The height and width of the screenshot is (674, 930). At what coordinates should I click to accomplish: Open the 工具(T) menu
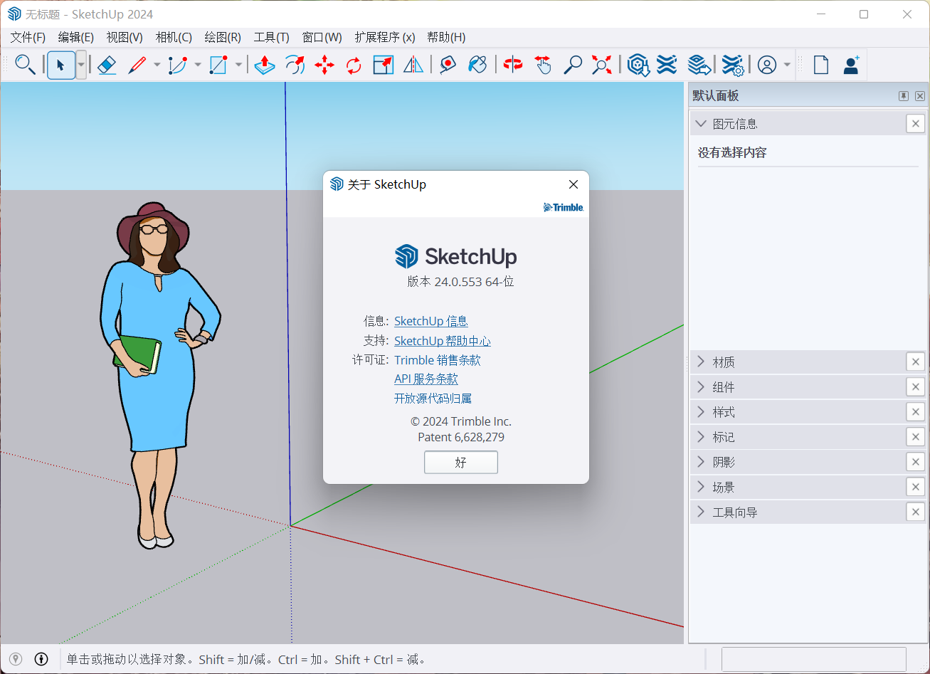pyautogui.click(x=272, y=37)
